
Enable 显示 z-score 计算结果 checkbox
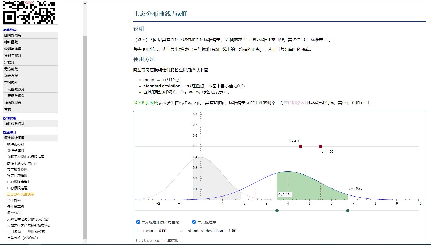138,240
